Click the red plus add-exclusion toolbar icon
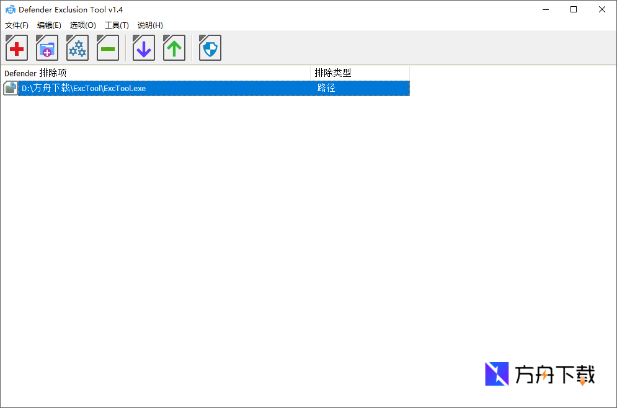The image size is (617, 408). coord(16,48)
